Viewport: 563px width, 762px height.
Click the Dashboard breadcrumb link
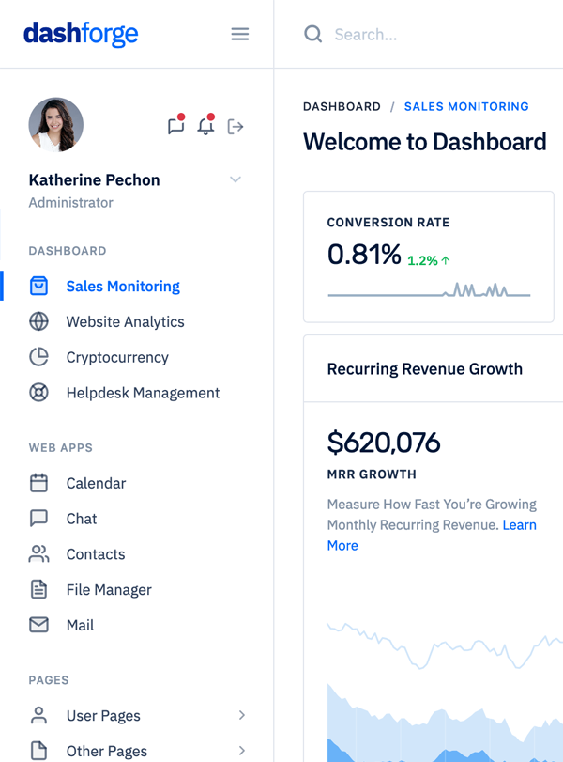[342, 107]
